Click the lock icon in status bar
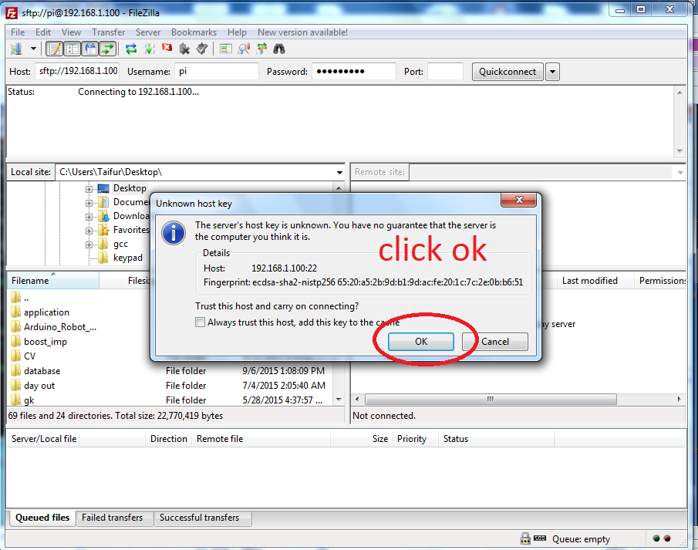The width and height of the screenshot is (698, 550). pos(525,538)
